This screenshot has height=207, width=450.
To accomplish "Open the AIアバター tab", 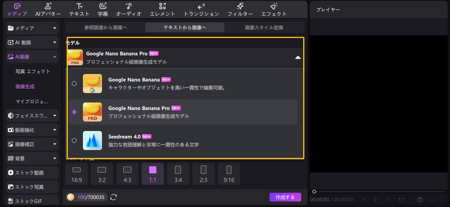I will (48, 10).
